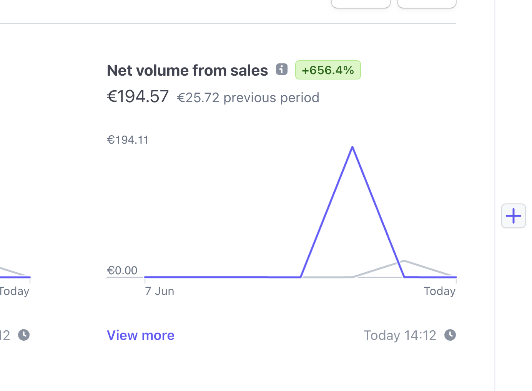
Task: Click the plus icon on the right edge
Action: point(513,215)
